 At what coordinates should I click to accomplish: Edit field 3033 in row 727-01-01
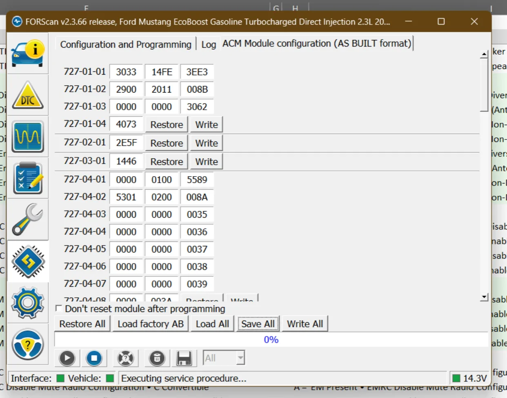click(x=126, y=72)
